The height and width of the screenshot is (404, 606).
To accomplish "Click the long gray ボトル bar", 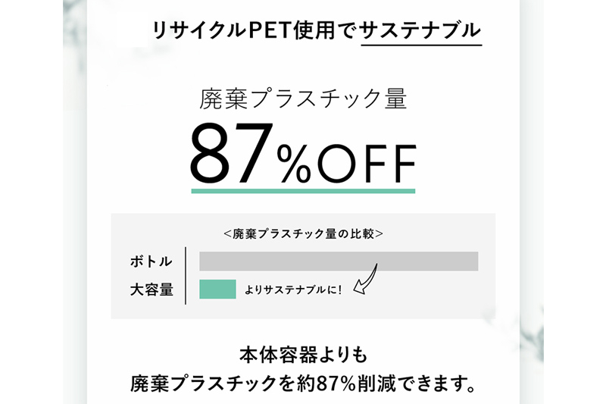I will click(x=339, y=261).
